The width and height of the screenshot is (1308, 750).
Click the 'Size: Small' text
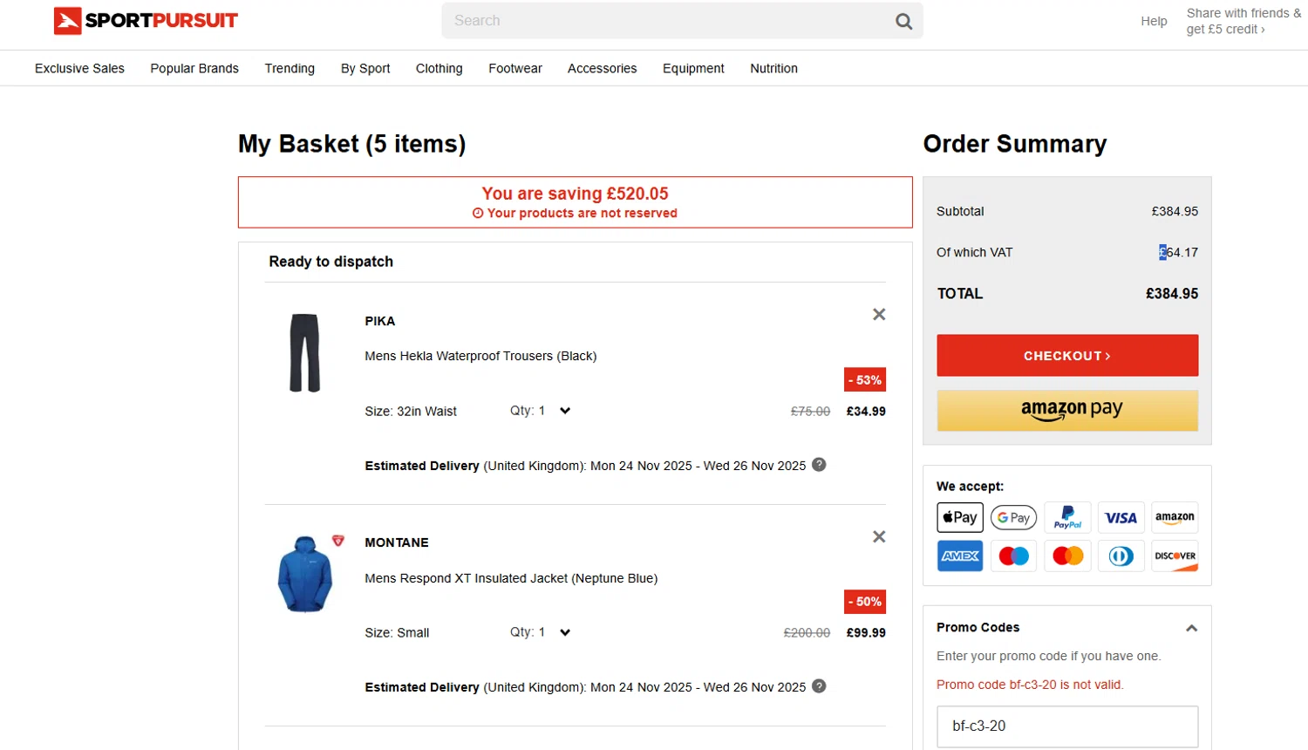click(397, 633)
